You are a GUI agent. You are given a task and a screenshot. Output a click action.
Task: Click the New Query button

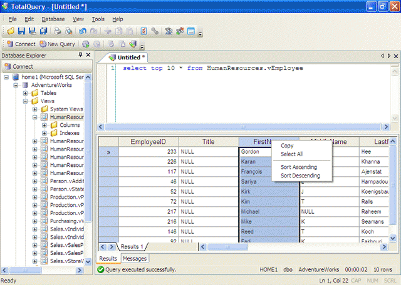pos(57,44)
